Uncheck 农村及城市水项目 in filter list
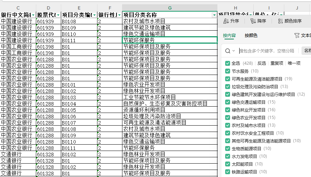 tap(228, 125)
